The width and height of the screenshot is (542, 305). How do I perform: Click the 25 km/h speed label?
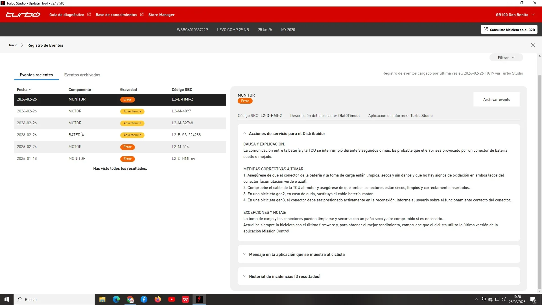(x=265, y=30)
